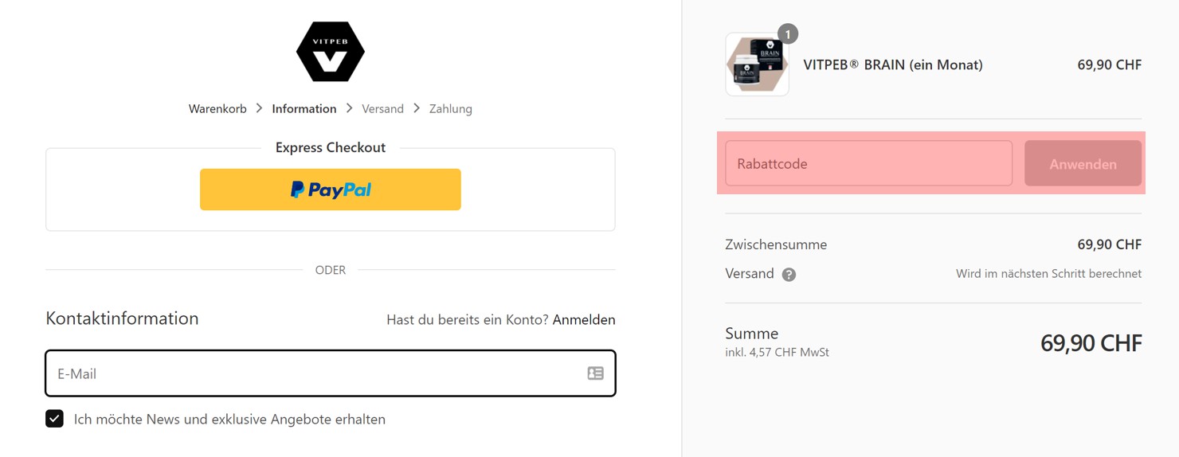Image resolution: width=1179 pixels, height=457 pixels.
Task: Click the contact card autofill icon in E-Mail field
Action: (595, 373)
